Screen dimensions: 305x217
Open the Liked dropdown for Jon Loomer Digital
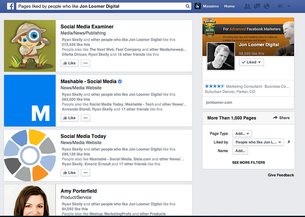tap(251, 62)
